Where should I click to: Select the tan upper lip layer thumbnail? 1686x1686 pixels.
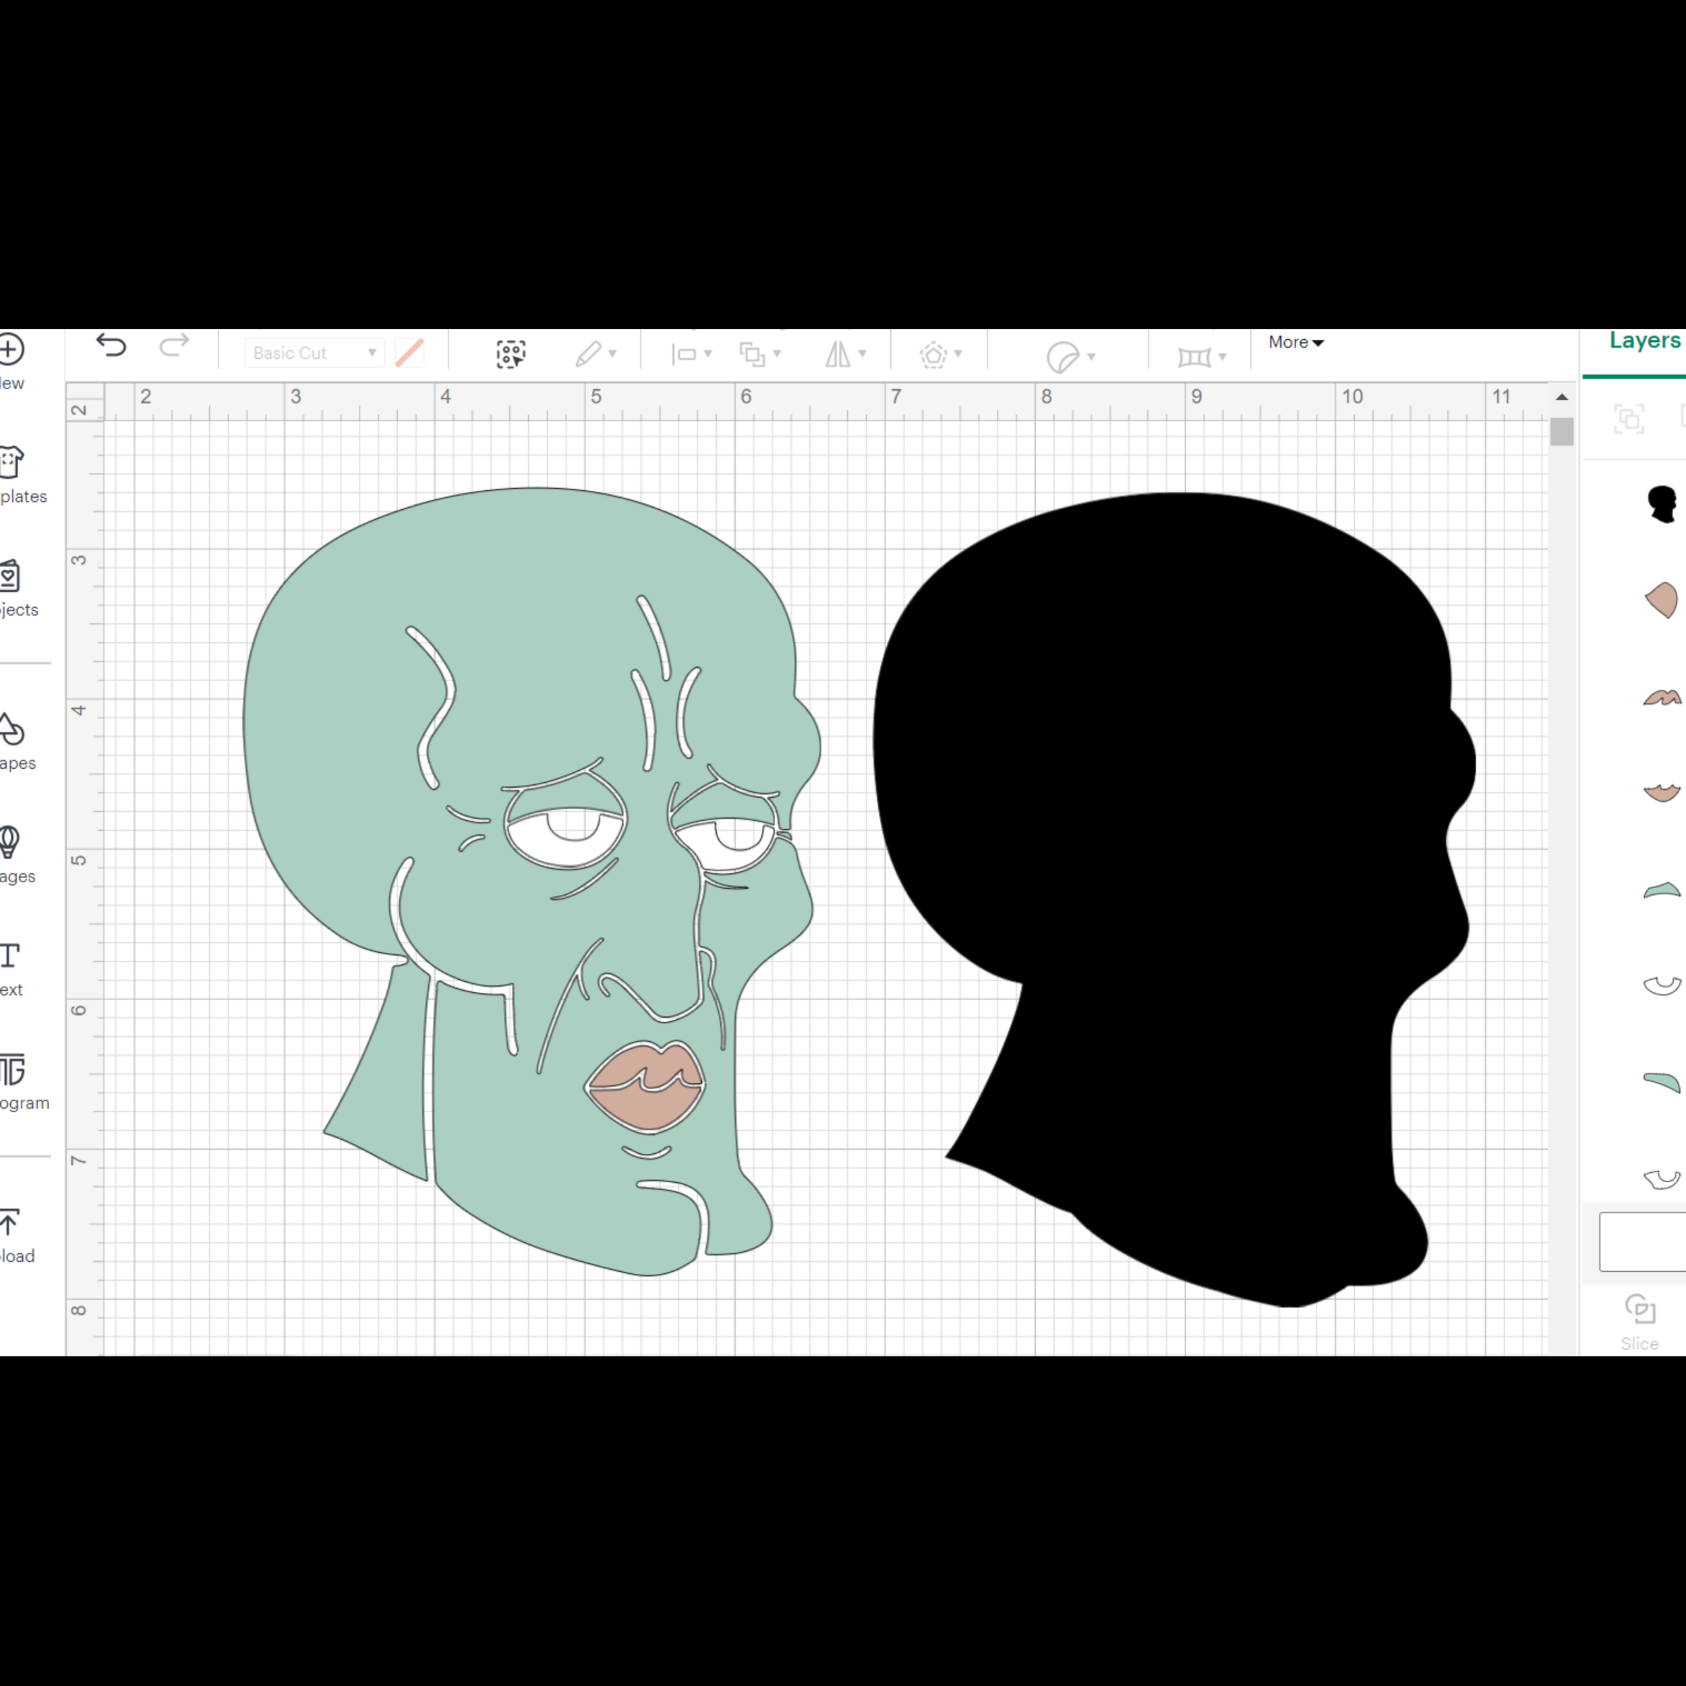tap(1662, 697)
